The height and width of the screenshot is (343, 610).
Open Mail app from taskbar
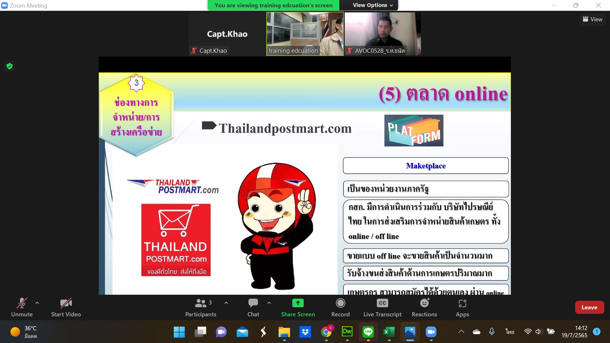pyautogui.click(x=242, y=332)
